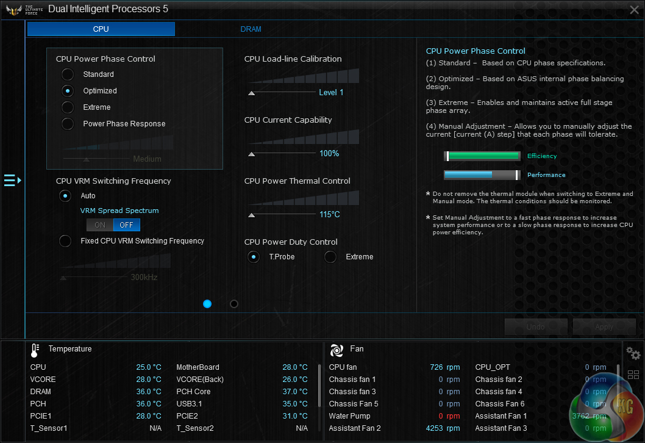Screen dimensions: 645x443
Task: Click Assistant Fan 2 4253 rpm
Action: pos(443,428)
